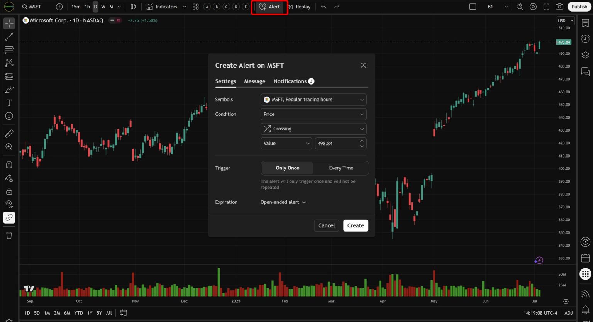Select the Ruler measure tool
Image resolution: width=593 pixels, height=322 pixels.
click(9, 133)
